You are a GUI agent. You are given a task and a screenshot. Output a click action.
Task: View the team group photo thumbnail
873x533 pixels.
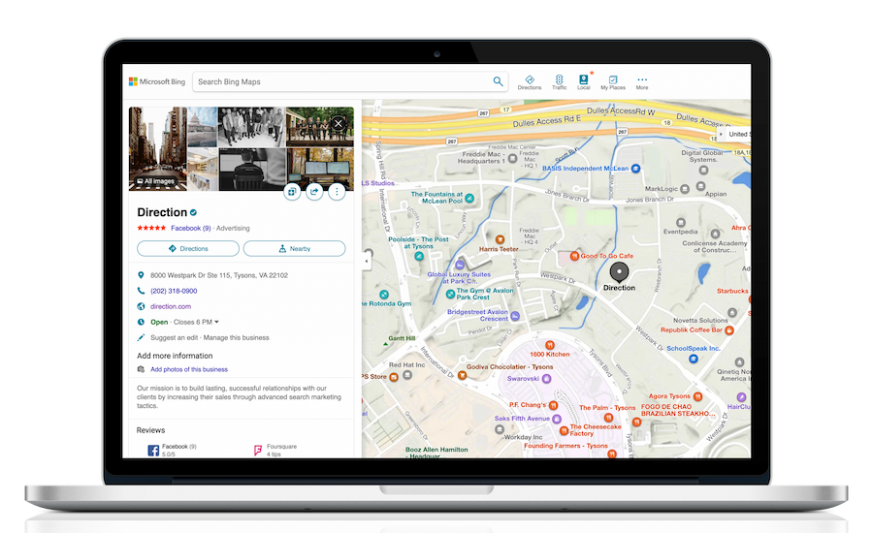[251, 127]
